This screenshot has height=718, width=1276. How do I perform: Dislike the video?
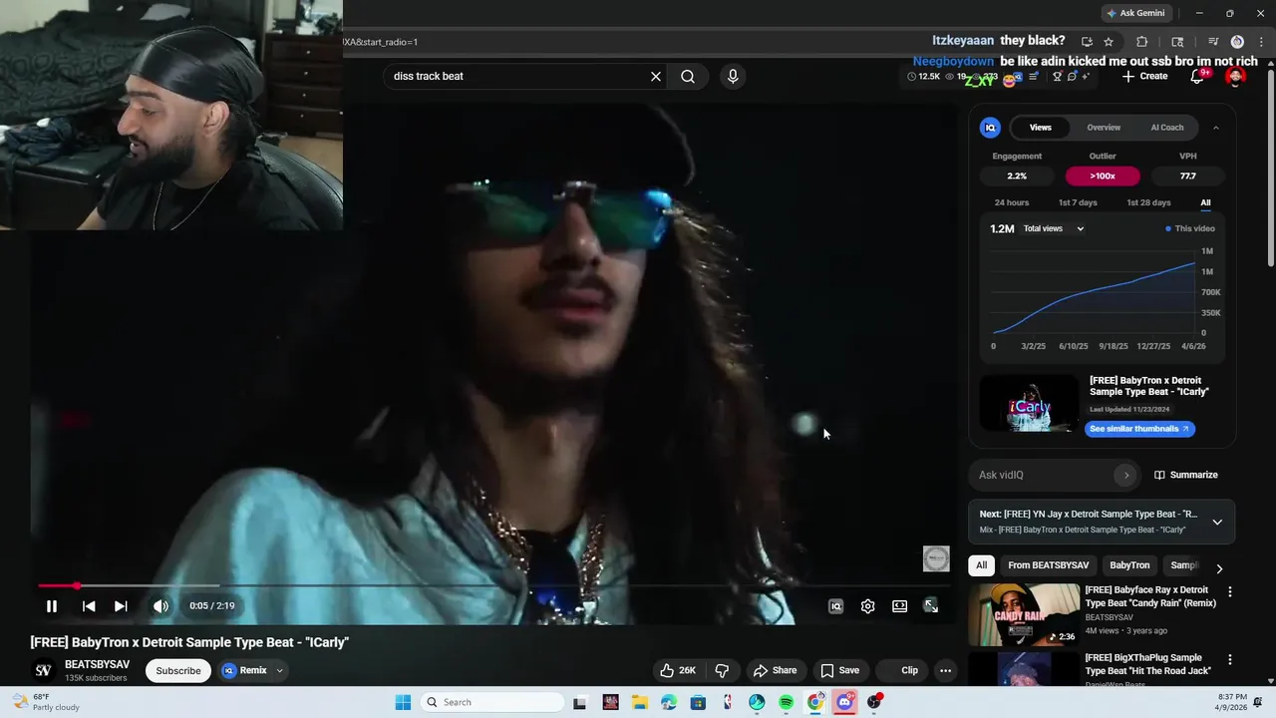coord(723,670)
